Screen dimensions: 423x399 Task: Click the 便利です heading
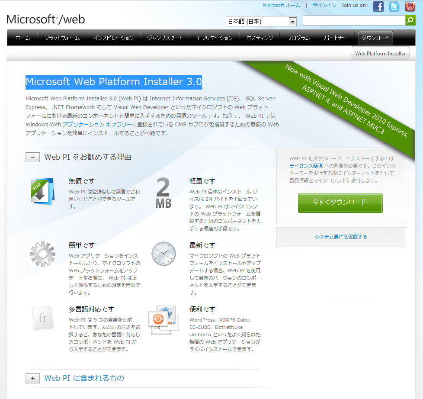(202, 309)
